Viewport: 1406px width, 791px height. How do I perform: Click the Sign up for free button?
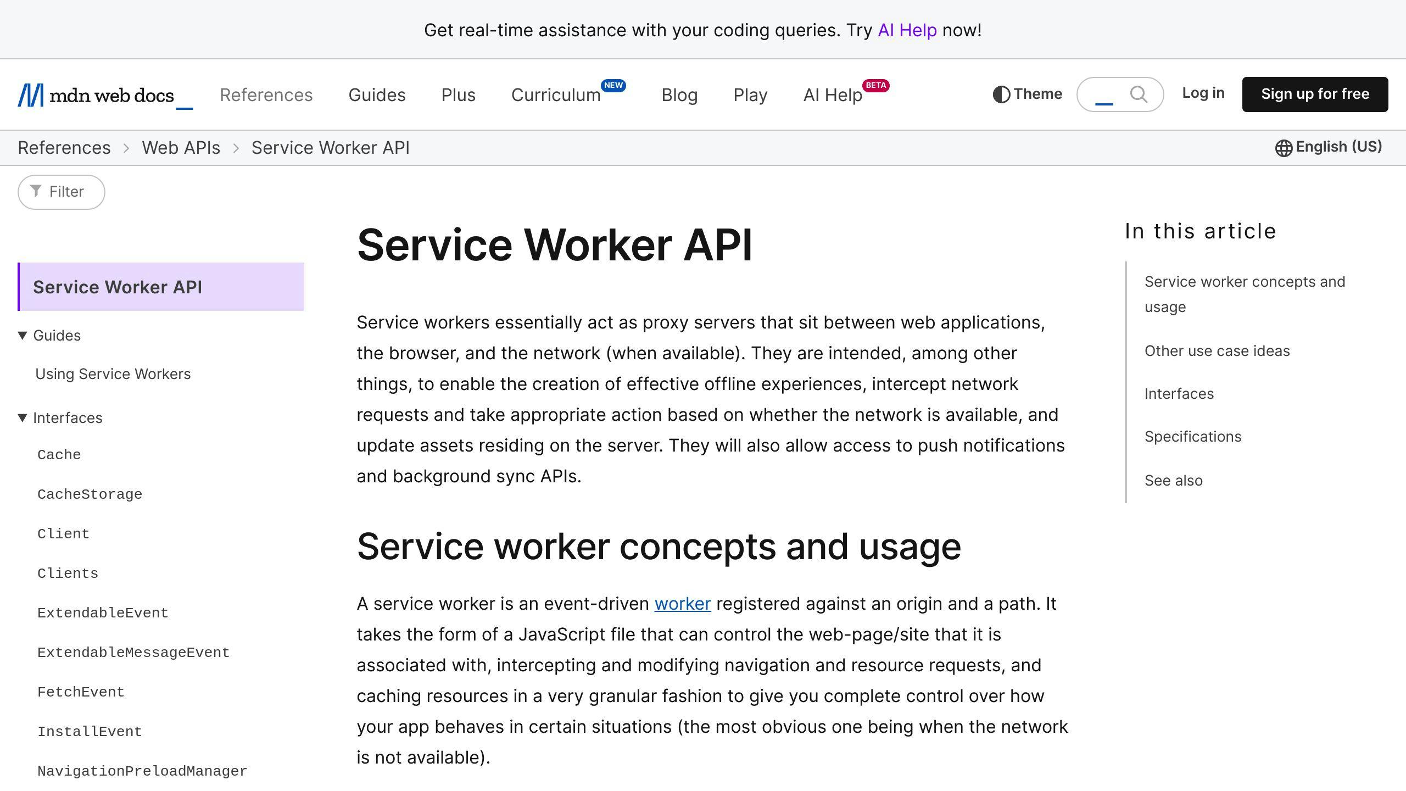[1314, 93]
